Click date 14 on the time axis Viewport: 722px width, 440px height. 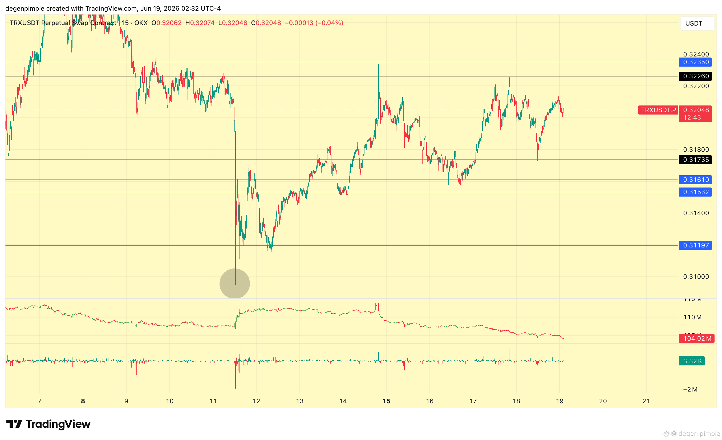[343, 401]
